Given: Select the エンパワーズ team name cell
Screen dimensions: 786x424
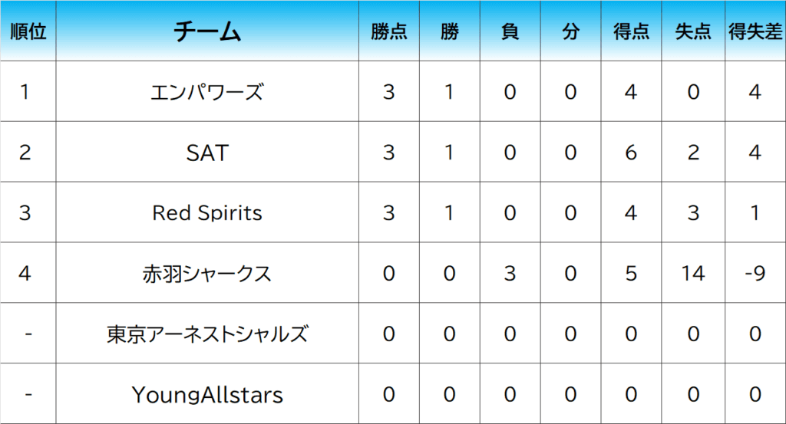Looking at the screenshot, I should (207, 92).
